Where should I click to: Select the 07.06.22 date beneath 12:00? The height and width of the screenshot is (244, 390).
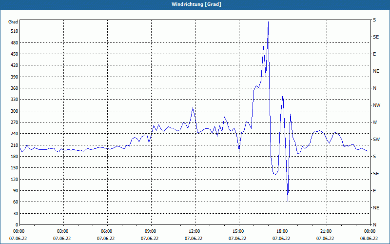194,239
